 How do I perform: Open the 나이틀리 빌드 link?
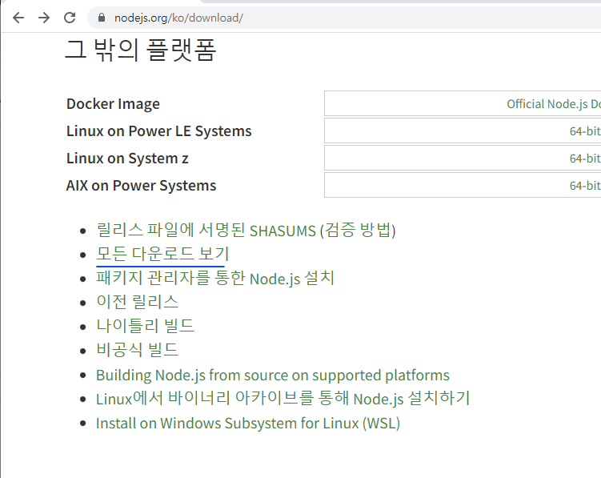point(145,326)
